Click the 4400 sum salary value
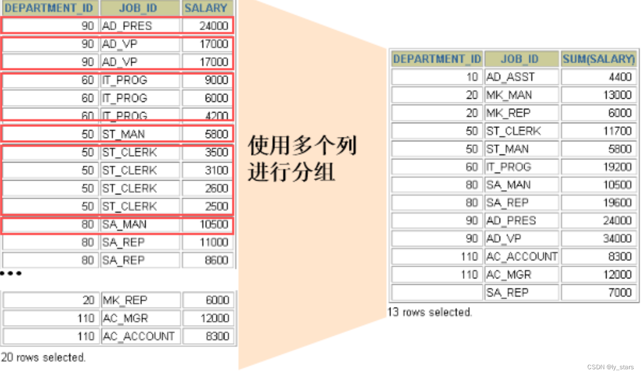 tap(600, 77)
